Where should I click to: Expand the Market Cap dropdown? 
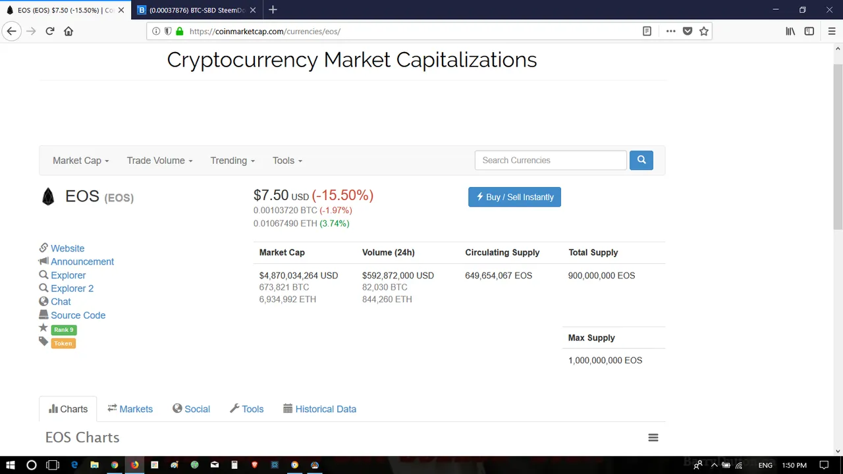coord(81,160)
